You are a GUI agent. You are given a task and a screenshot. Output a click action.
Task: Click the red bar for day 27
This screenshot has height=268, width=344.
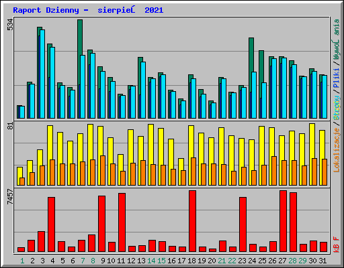[x=283, y=221]
